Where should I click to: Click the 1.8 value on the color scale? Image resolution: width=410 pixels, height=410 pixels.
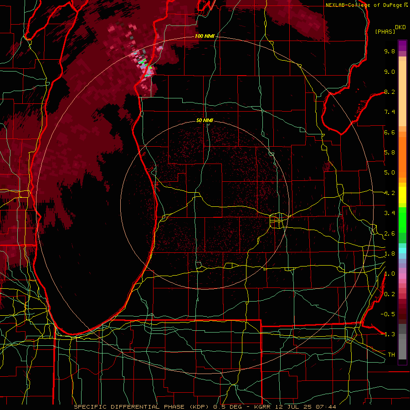pos(389,254)
